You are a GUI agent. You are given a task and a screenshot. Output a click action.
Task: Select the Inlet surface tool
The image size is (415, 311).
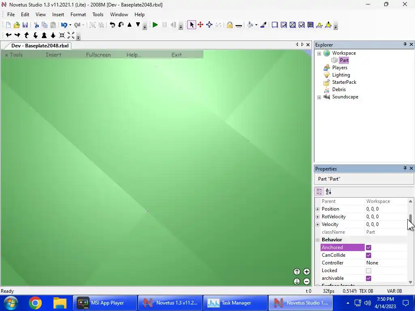[x=310, y=25]
